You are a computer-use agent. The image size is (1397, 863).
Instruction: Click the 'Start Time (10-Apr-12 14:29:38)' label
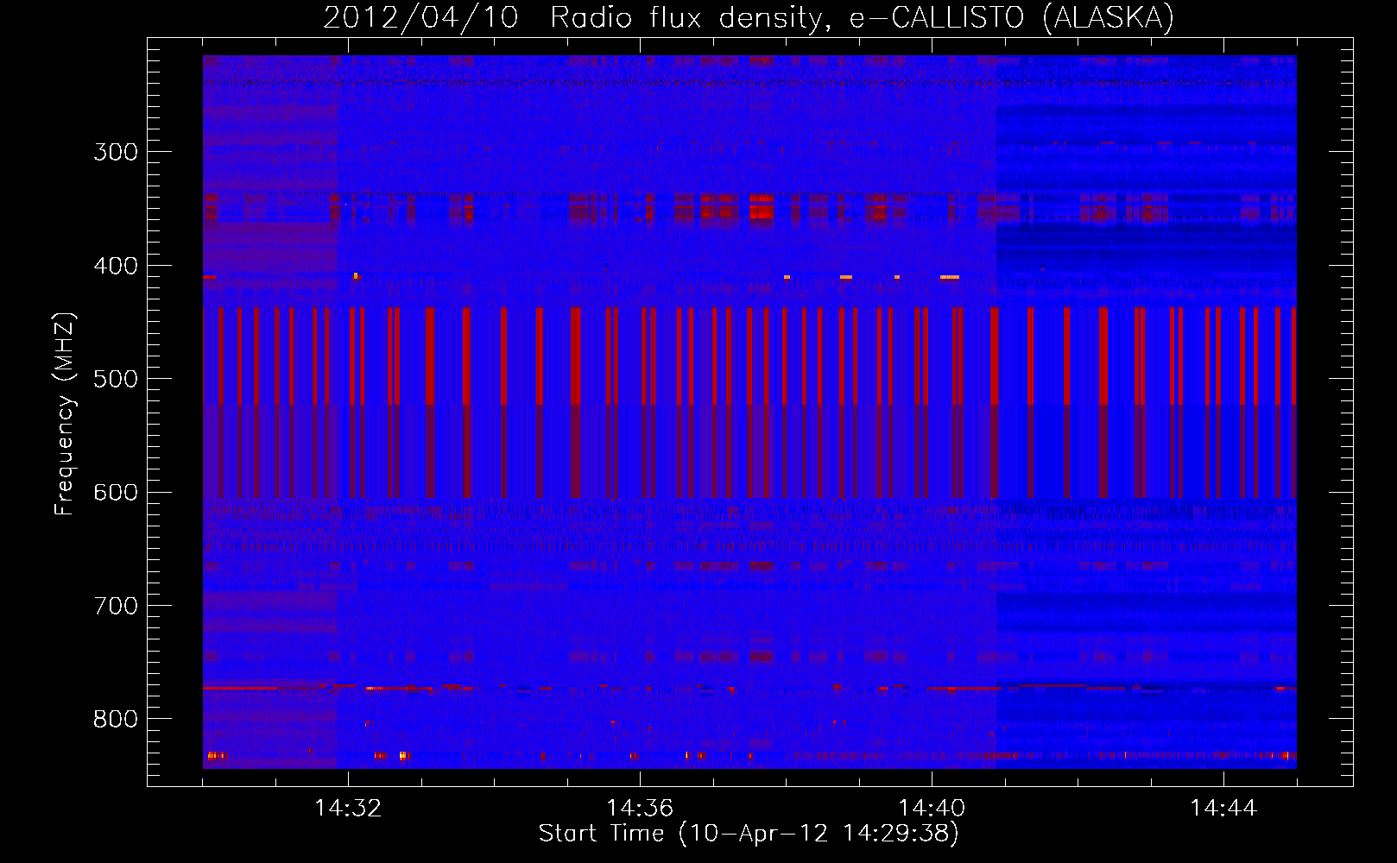[x=749, y=834]
